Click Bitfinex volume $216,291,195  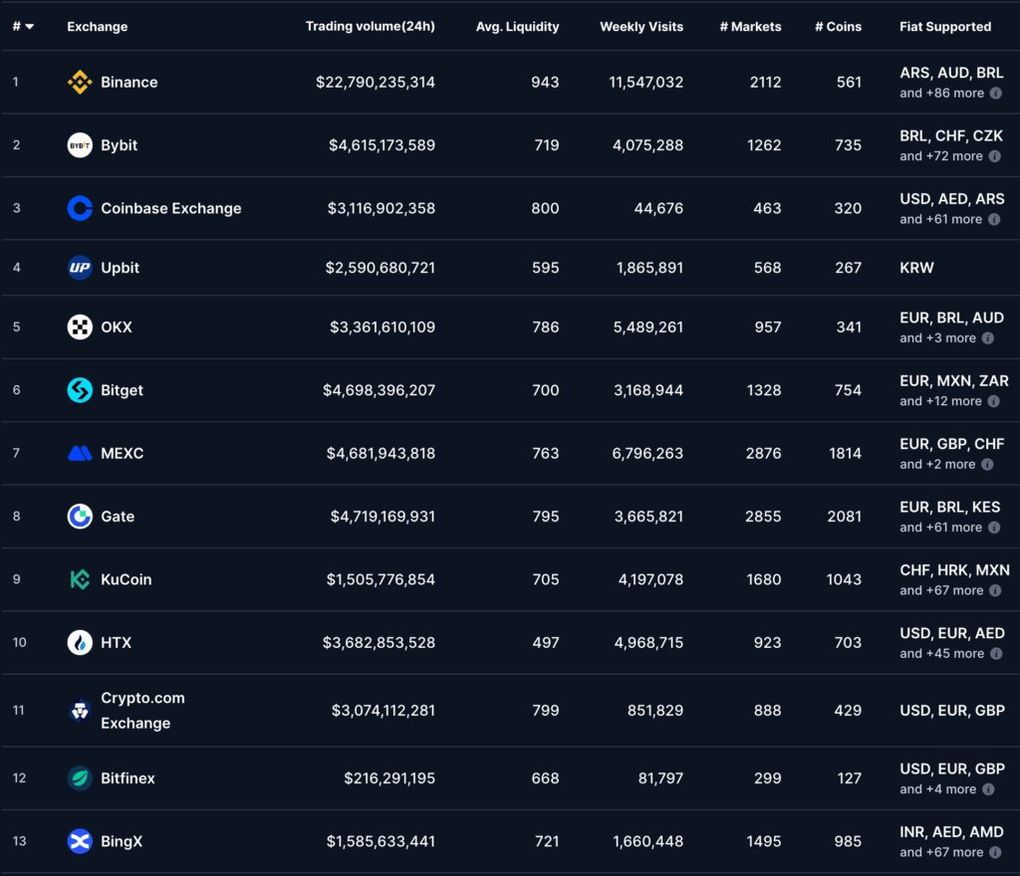tap(389, 777)
